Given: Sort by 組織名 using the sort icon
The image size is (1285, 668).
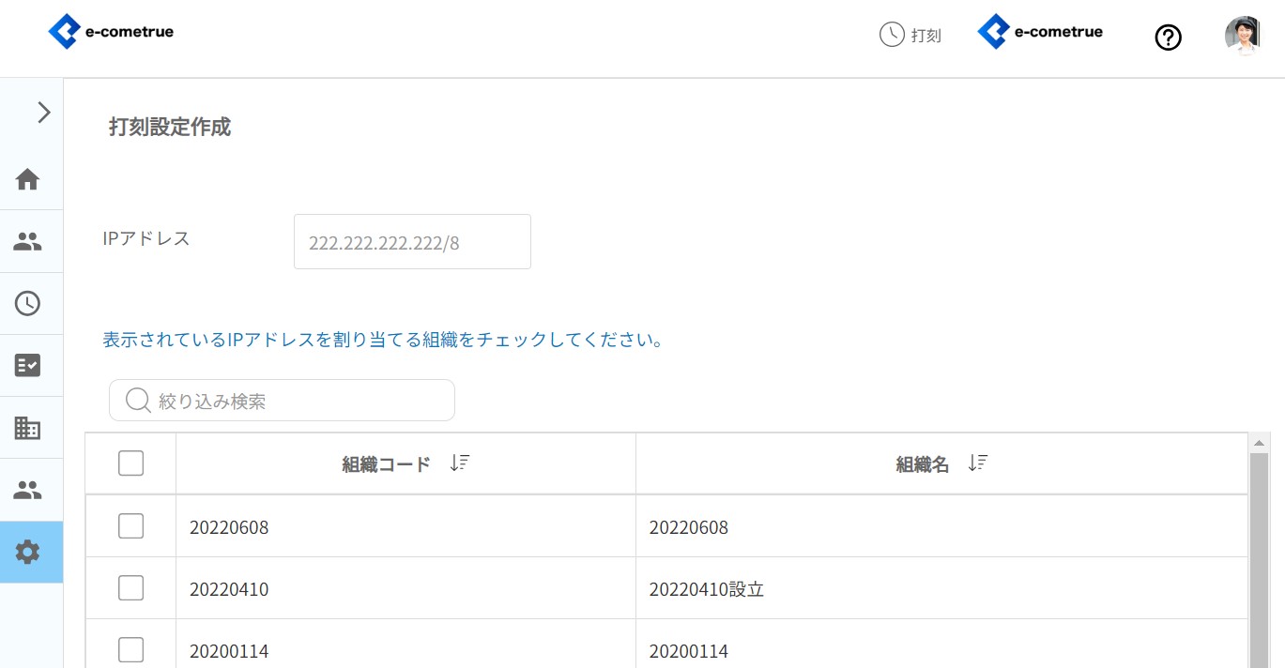Looking at the screenshot, I should (977, 463).
